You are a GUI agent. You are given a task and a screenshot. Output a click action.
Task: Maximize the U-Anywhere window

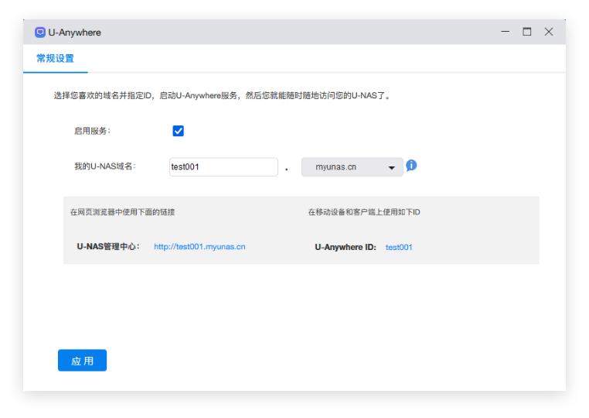coord(527,33)
